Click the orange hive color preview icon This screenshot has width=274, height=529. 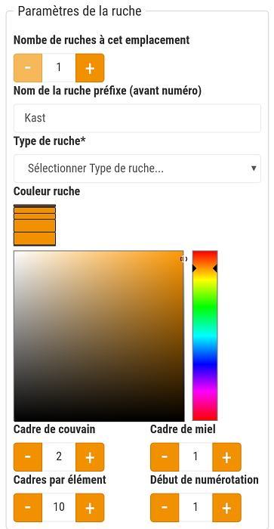pos(35,224)
